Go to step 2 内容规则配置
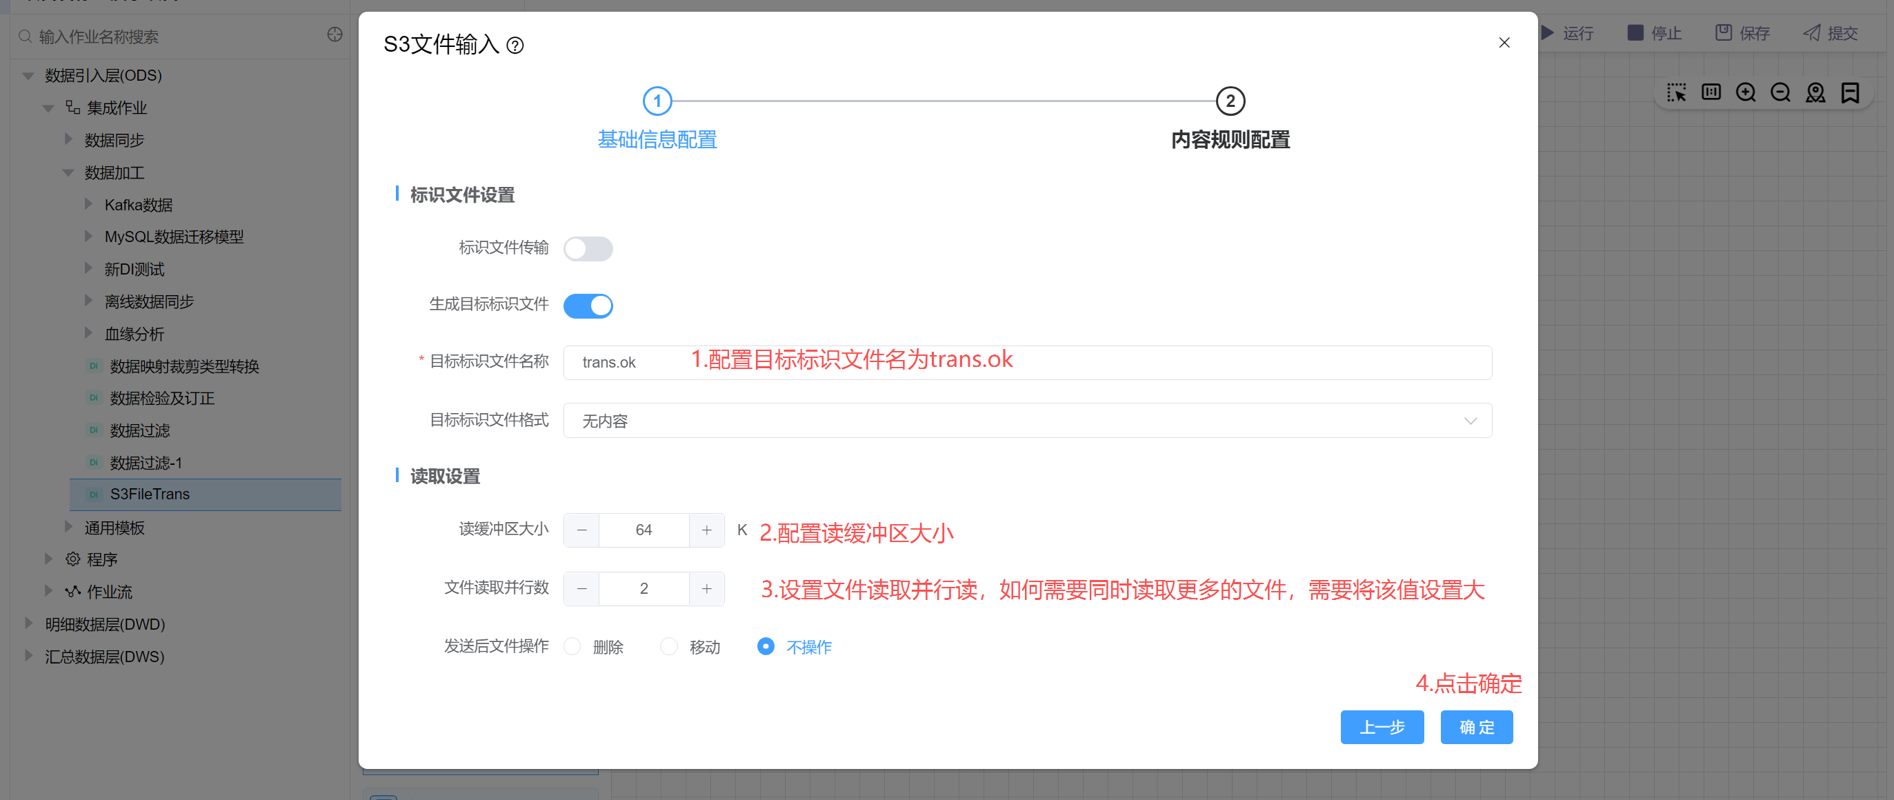Image resolution: width=1894 pixels, height=800 pixels. pos(1229,101)
